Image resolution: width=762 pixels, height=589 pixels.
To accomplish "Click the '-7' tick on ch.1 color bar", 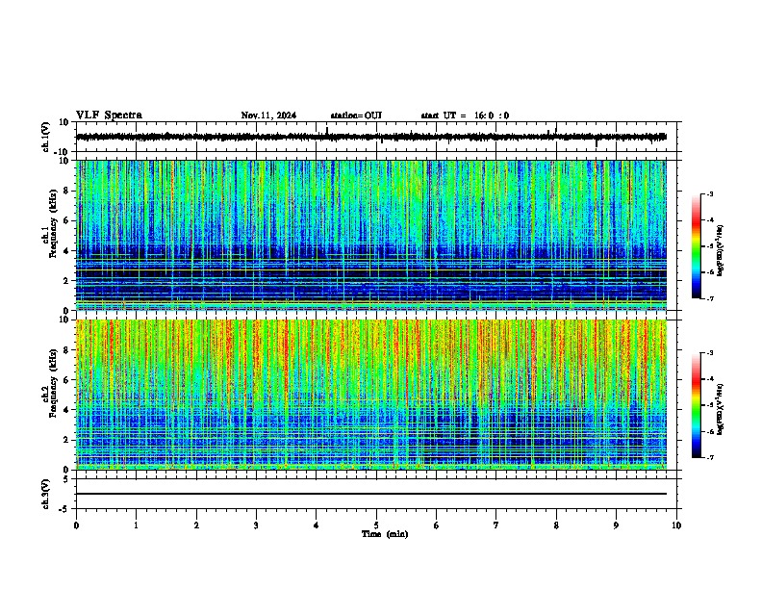I will (710, 298).
